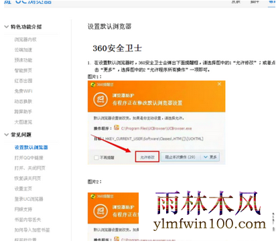Click the 设置默认浏览器 page heading
The image size is (276, 243).
(x=109, y=27)
